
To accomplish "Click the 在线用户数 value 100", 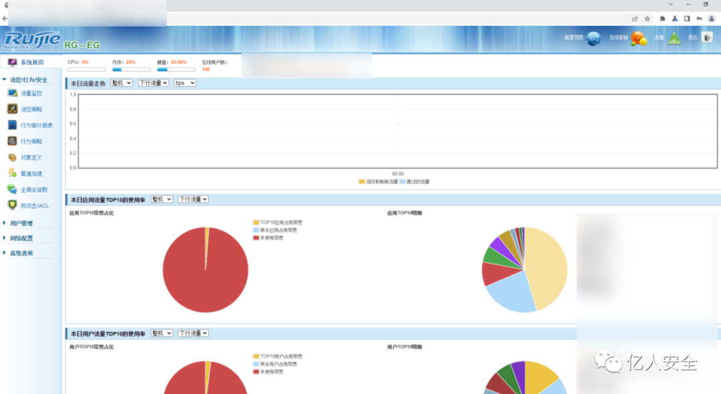I will tap(206, 69).
